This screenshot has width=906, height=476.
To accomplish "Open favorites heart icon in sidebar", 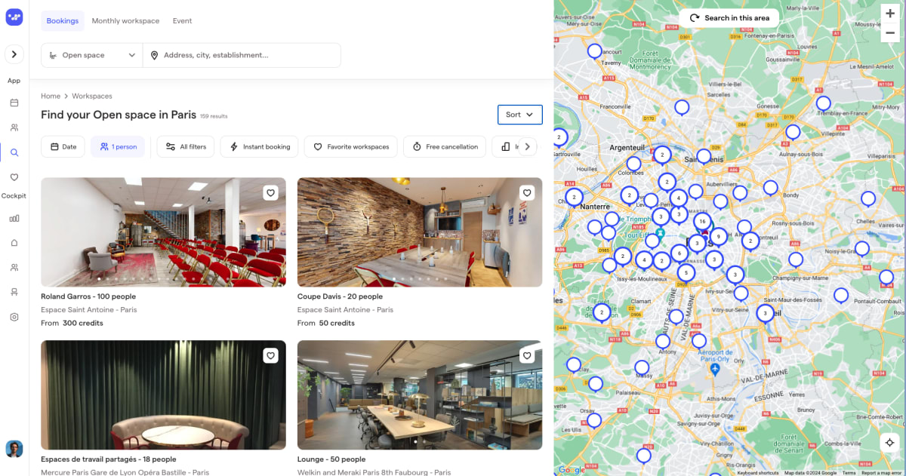I will tap(14, 177).
